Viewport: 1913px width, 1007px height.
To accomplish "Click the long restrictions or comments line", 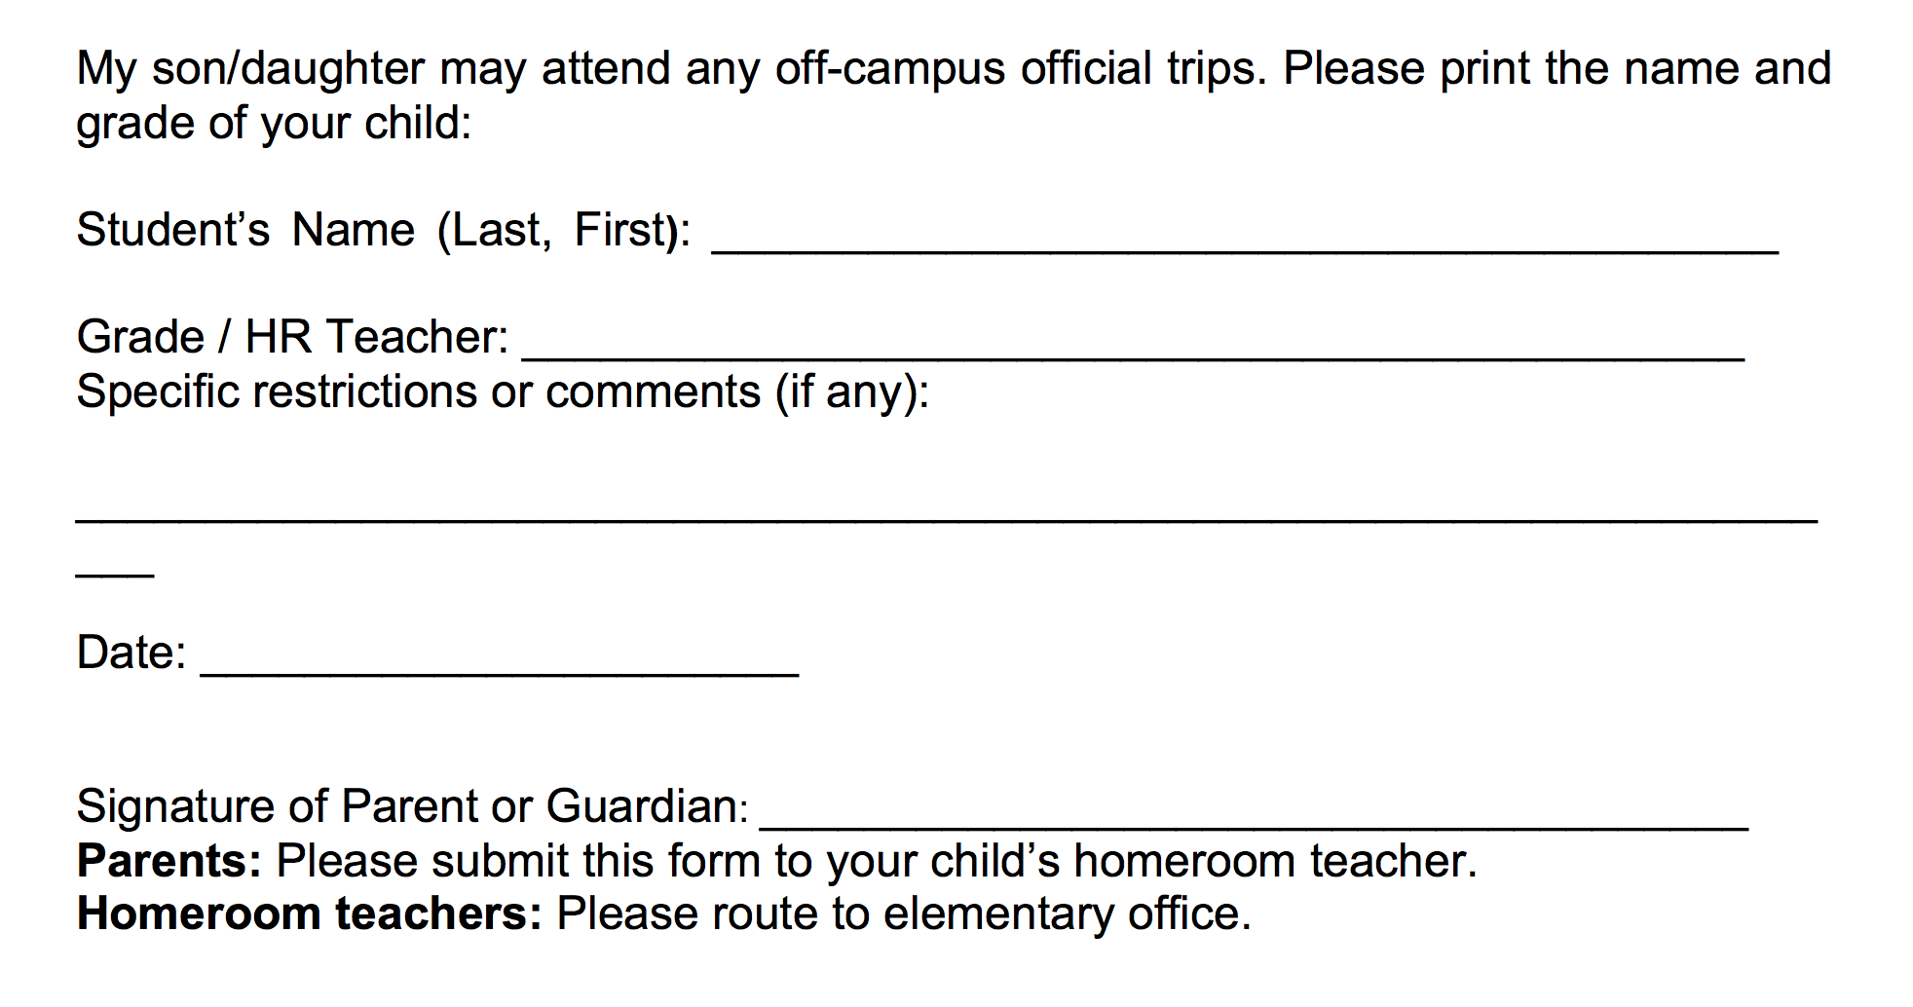I will coord(947,520).
